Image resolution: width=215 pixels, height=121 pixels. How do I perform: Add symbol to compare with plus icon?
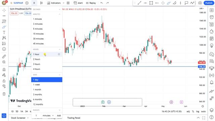pos(27,3)
